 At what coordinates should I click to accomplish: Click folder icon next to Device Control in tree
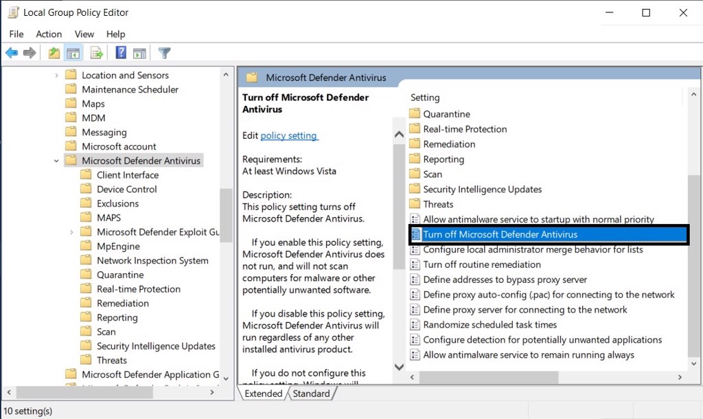(86, 189)
